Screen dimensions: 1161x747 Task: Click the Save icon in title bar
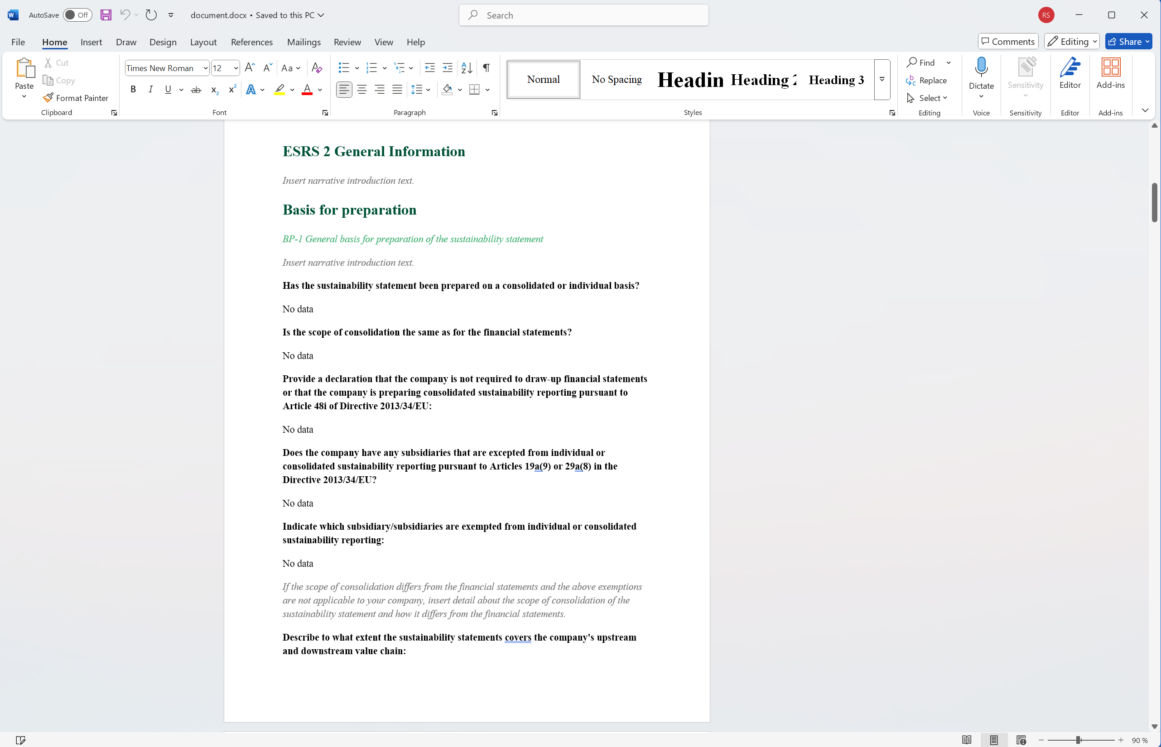[106, 15]
